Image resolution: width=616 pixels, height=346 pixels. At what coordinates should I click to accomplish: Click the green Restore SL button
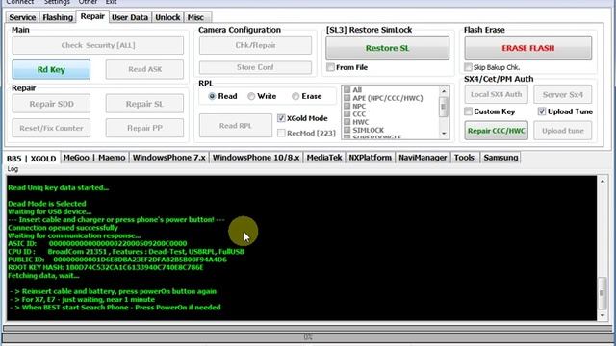pyautogui.click(x=387, y=48)
